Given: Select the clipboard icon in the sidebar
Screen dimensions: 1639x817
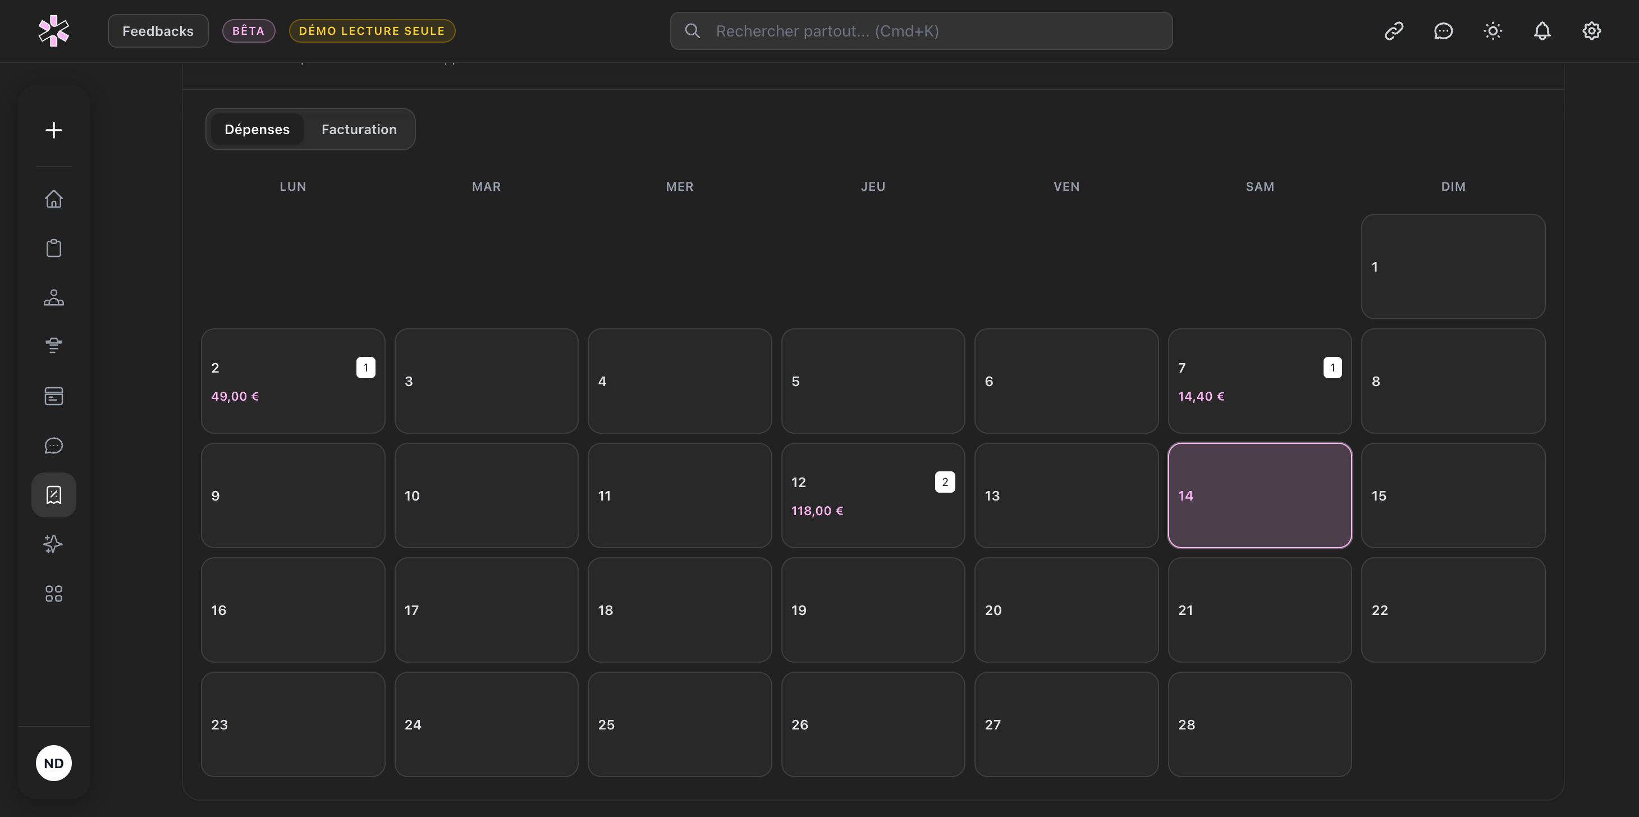Looking at the screenshot, I should (x=53, y=248).
